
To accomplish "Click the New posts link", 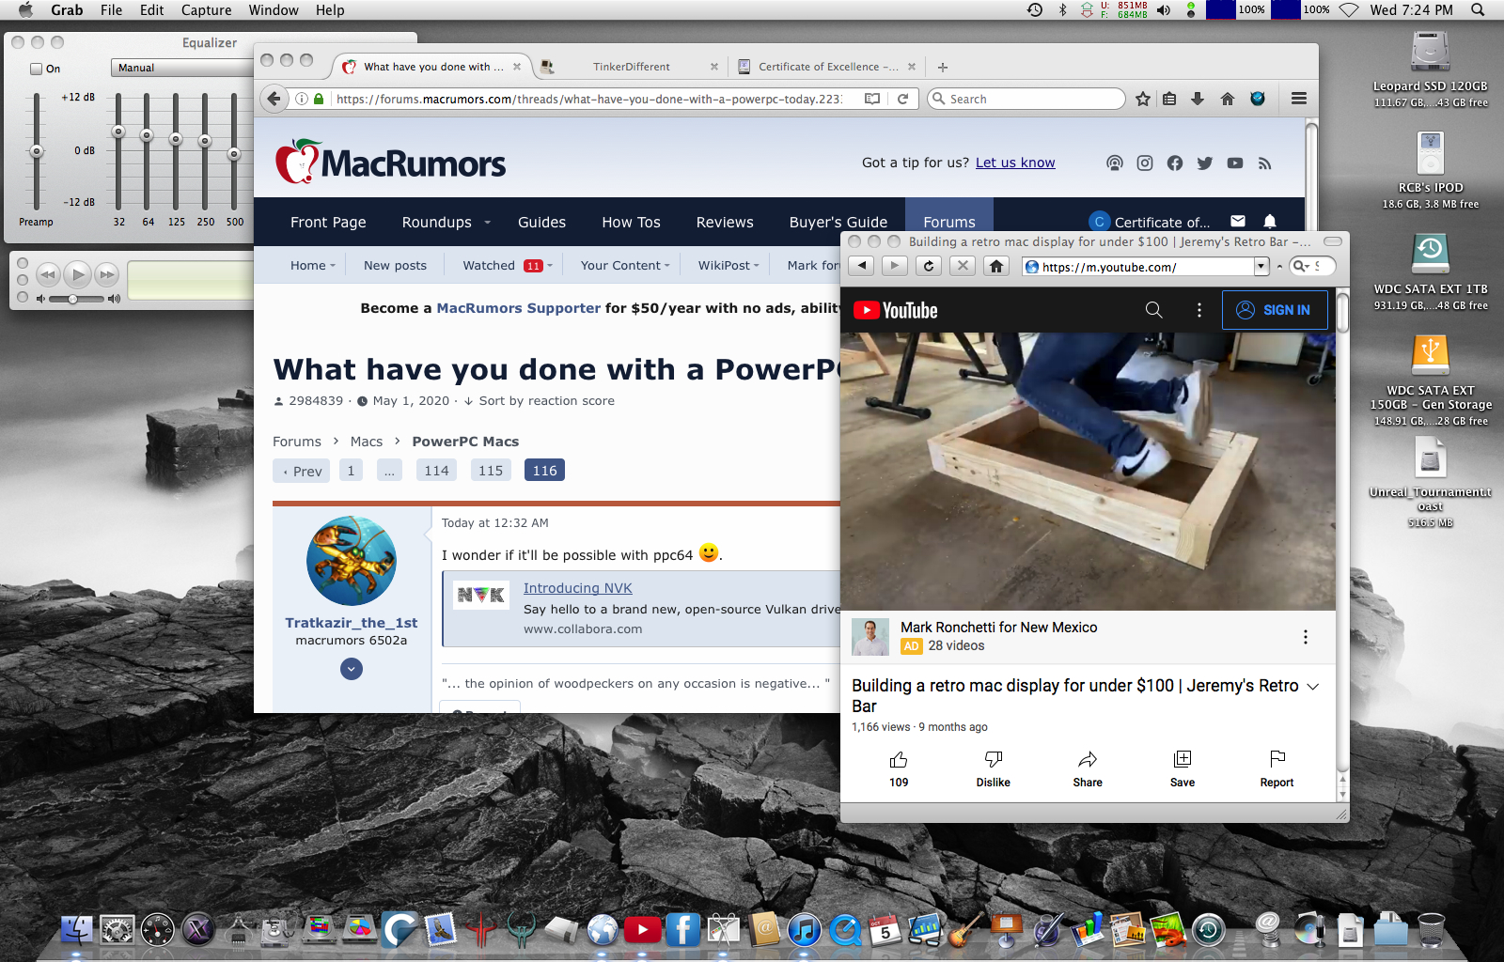I will 395,266.
